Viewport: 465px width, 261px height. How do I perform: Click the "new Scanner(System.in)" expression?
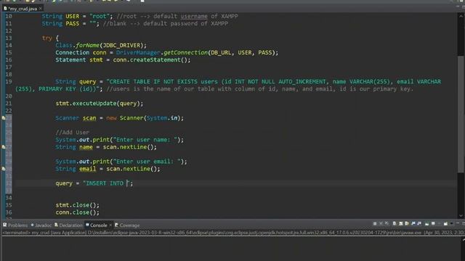(x=143, y=117)
